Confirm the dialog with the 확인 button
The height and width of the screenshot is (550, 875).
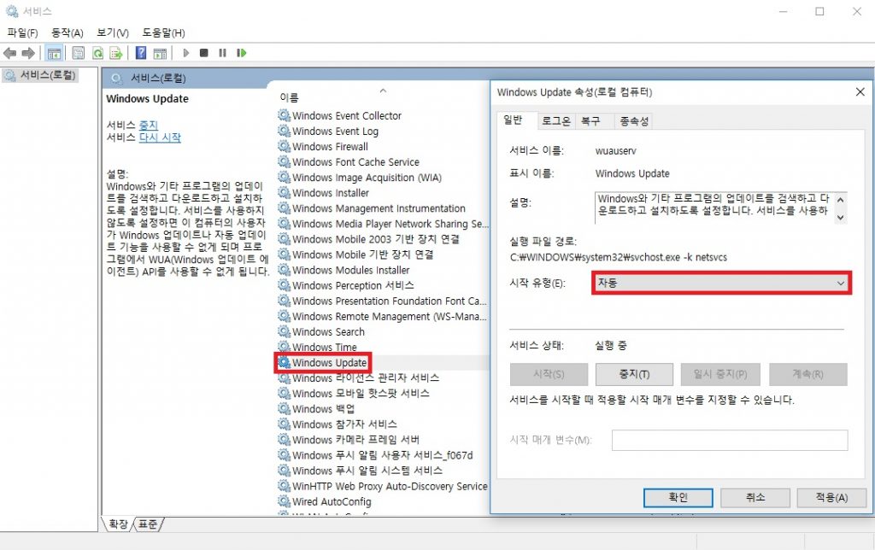(x=678, y=498)
